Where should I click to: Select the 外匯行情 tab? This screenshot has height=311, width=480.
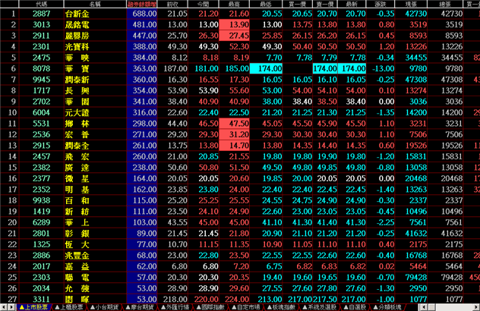pyautogui.click(x=175, y=307)
